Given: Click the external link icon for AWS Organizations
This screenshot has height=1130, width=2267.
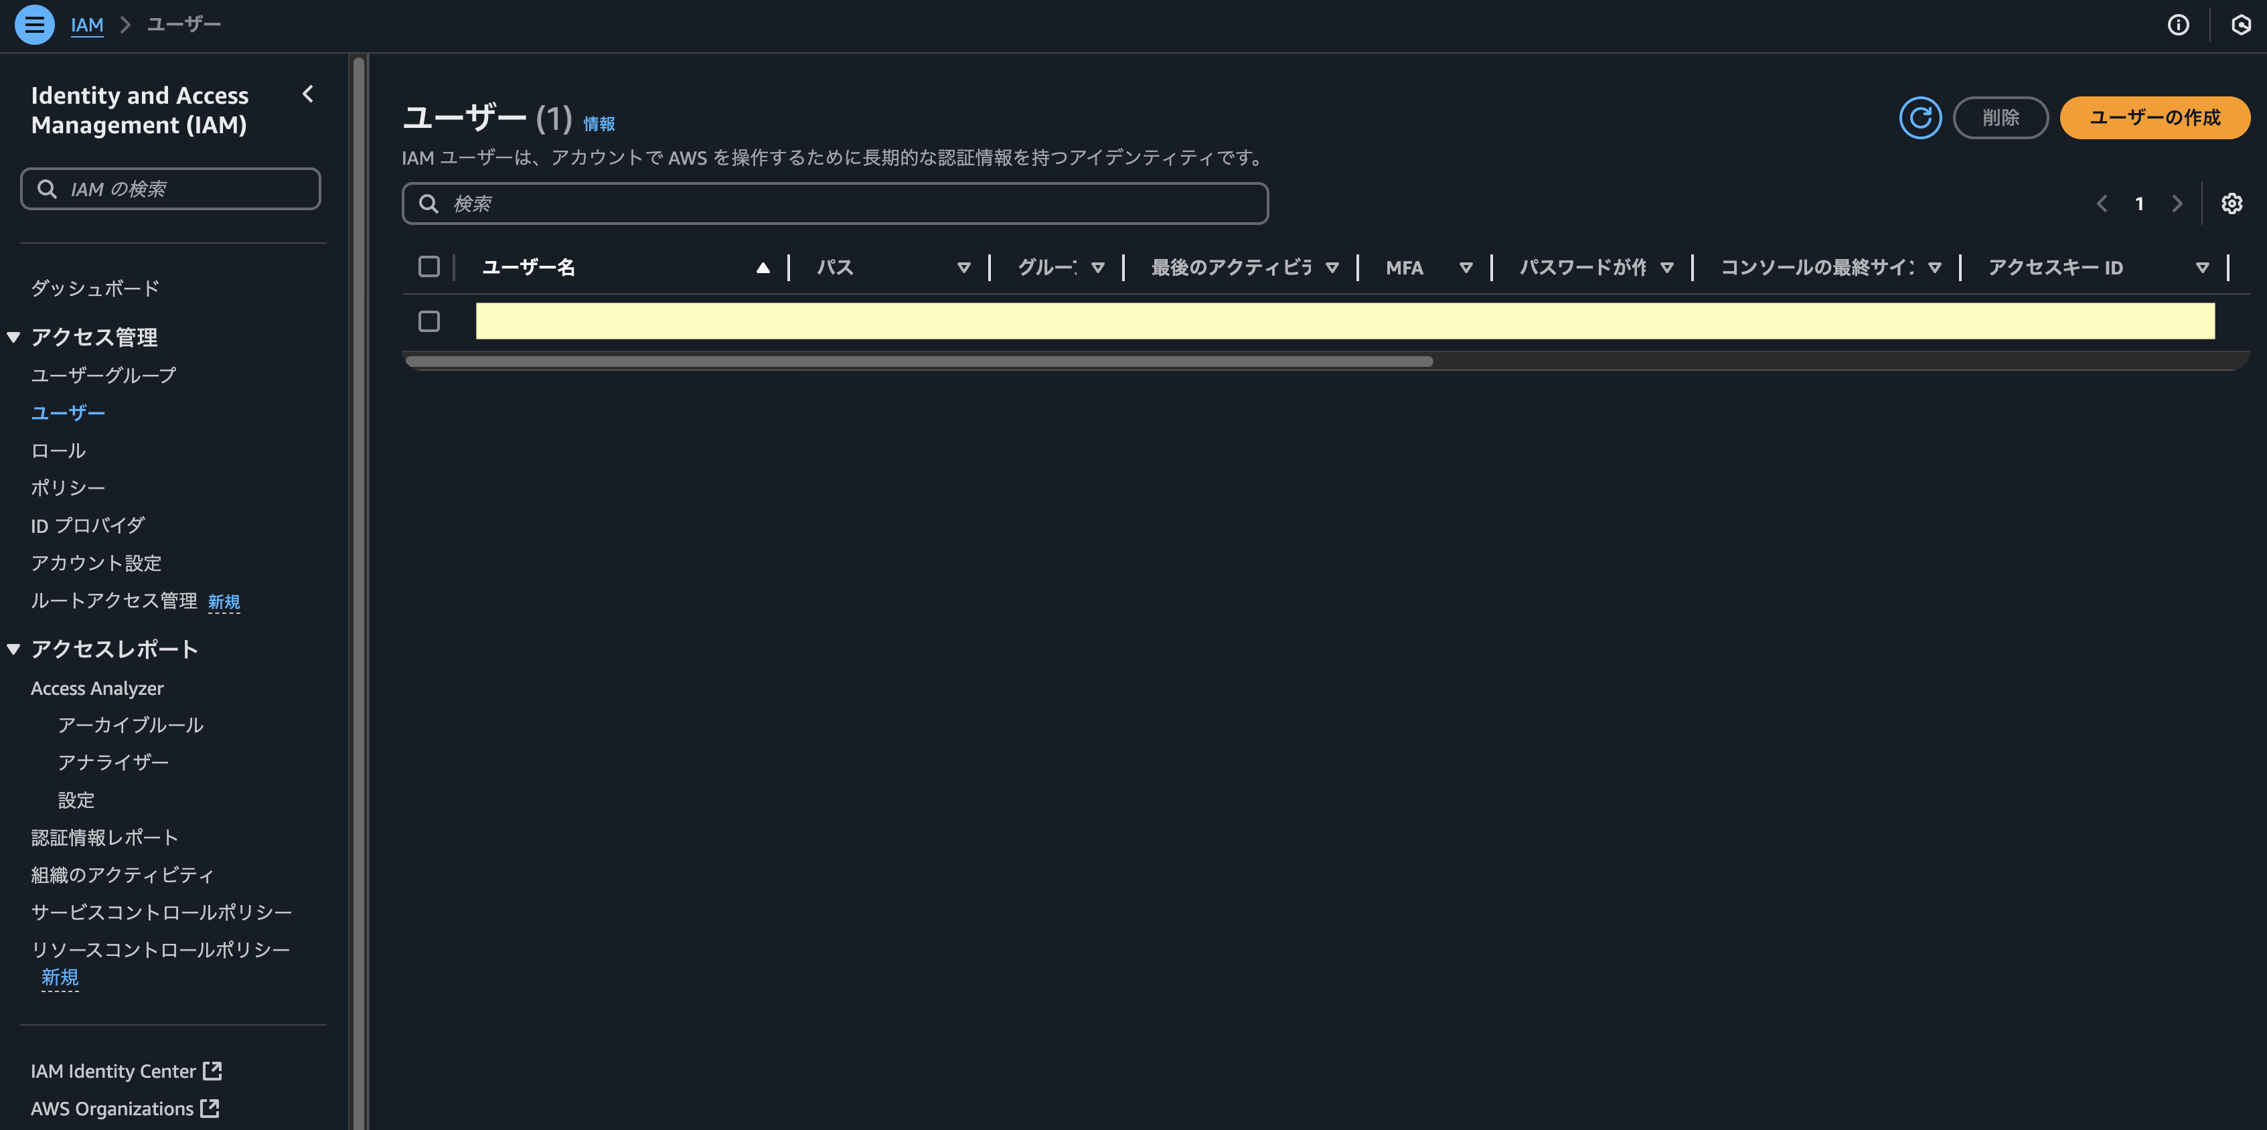Looking at the screenshot, I should [210, 1108].
